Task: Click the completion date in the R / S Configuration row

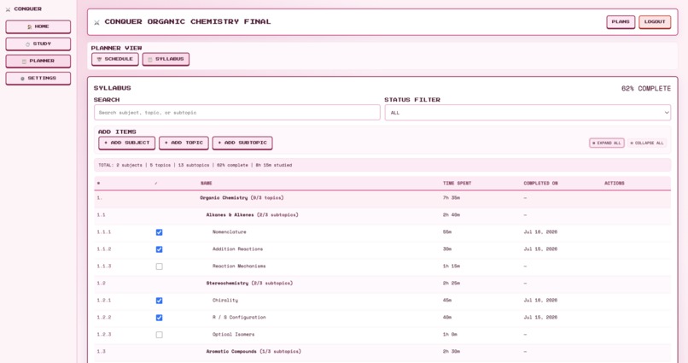Action: [540, 318]
